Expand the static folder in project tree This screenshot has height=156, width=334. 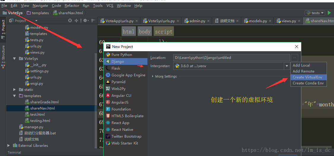pos(14,89)
